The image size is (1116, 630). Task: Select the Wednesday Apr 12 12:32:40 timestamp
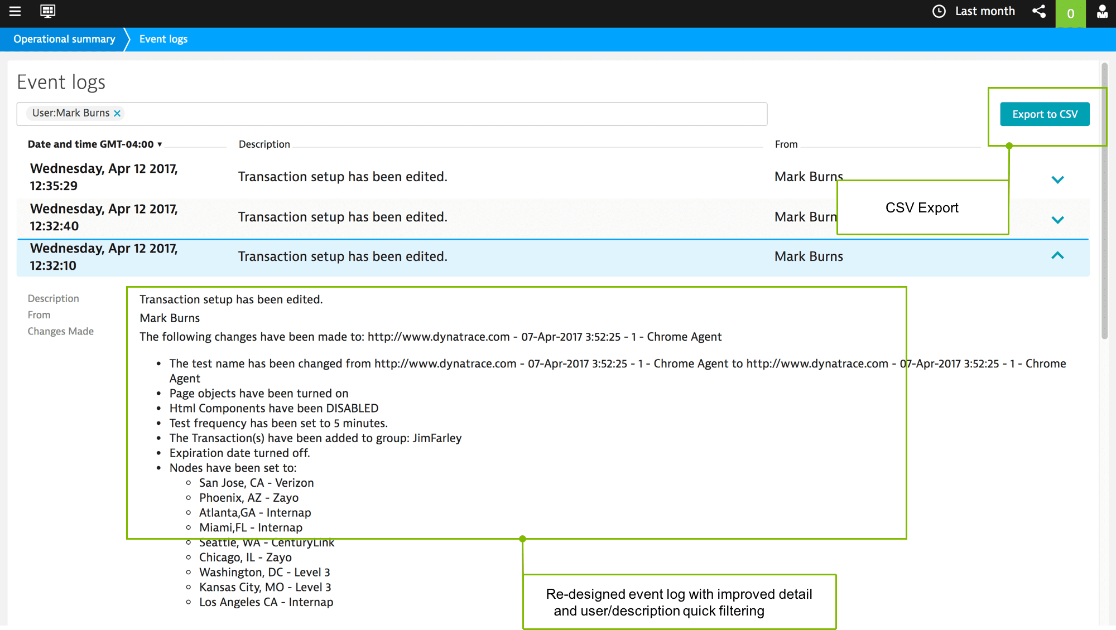(x=104, y=217)
